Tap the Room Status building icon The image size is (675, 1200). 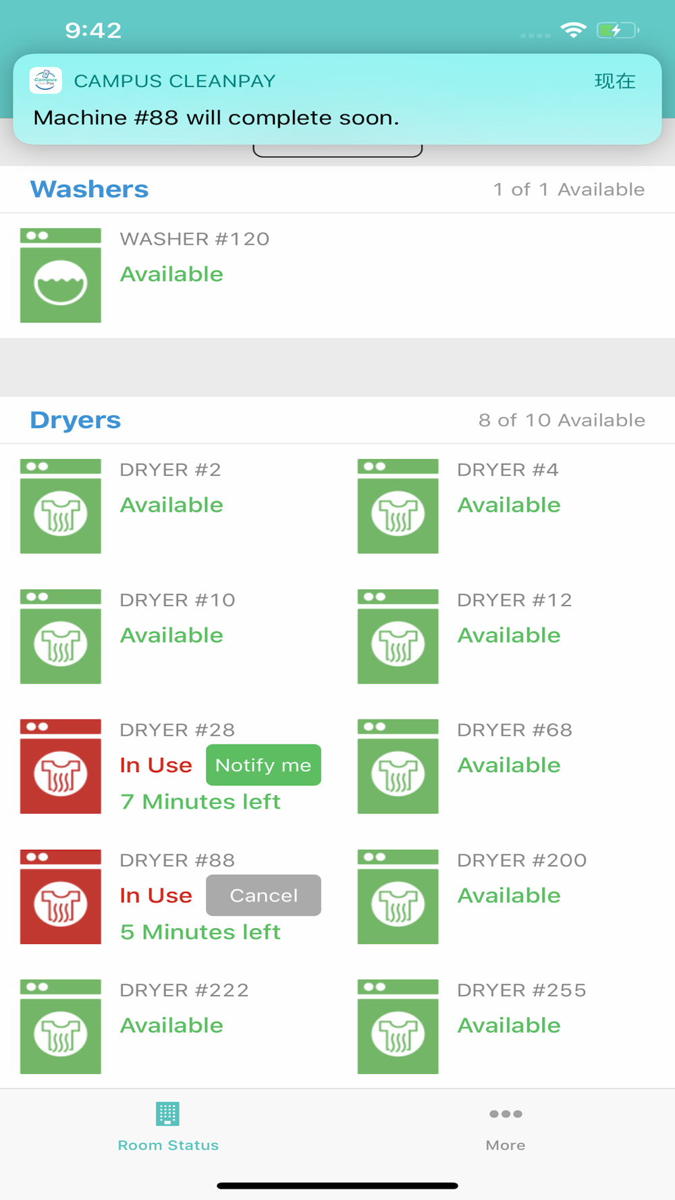[x=168, y=1114]
